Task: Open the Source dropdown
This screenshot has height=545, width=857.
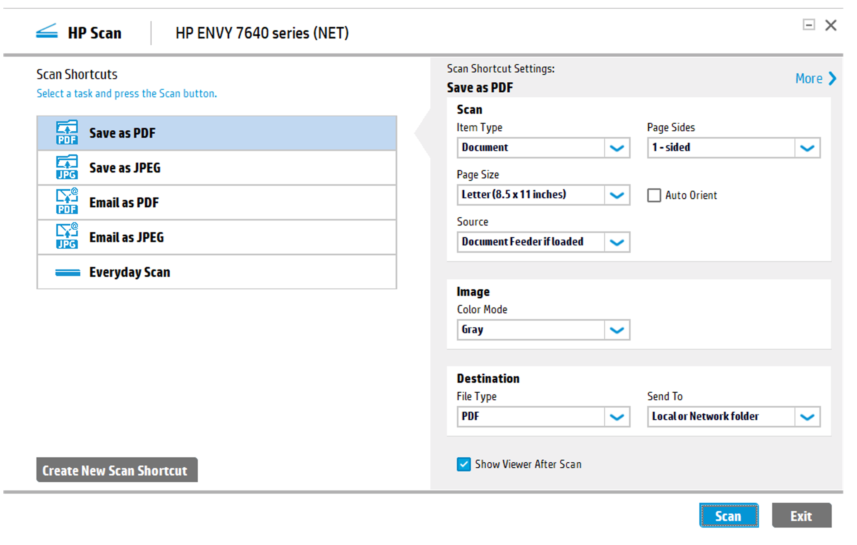Action: 543,242
